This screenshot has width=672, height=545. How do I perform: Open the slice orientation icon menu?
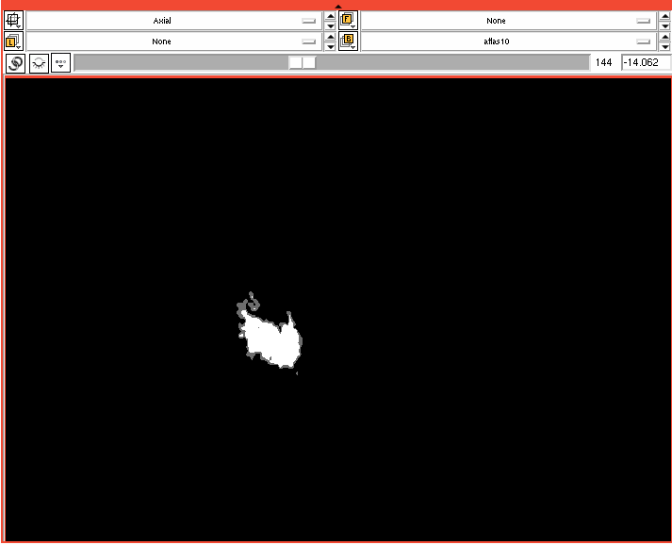point(14,20)
